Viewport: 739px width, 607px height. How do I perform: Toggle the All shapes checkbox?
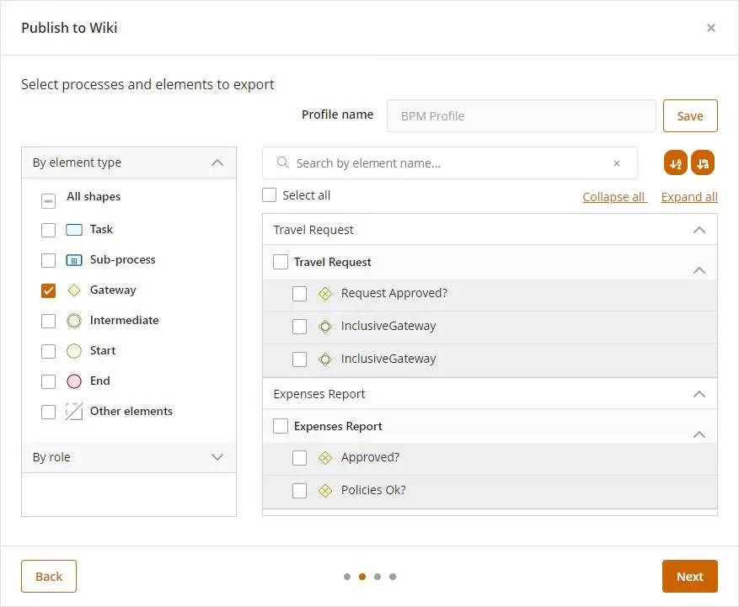[x=48, y=201]
